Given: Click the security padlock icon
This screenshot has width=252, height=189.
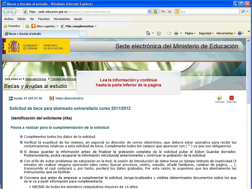Looking at the screenshot, I should [155, 12].
